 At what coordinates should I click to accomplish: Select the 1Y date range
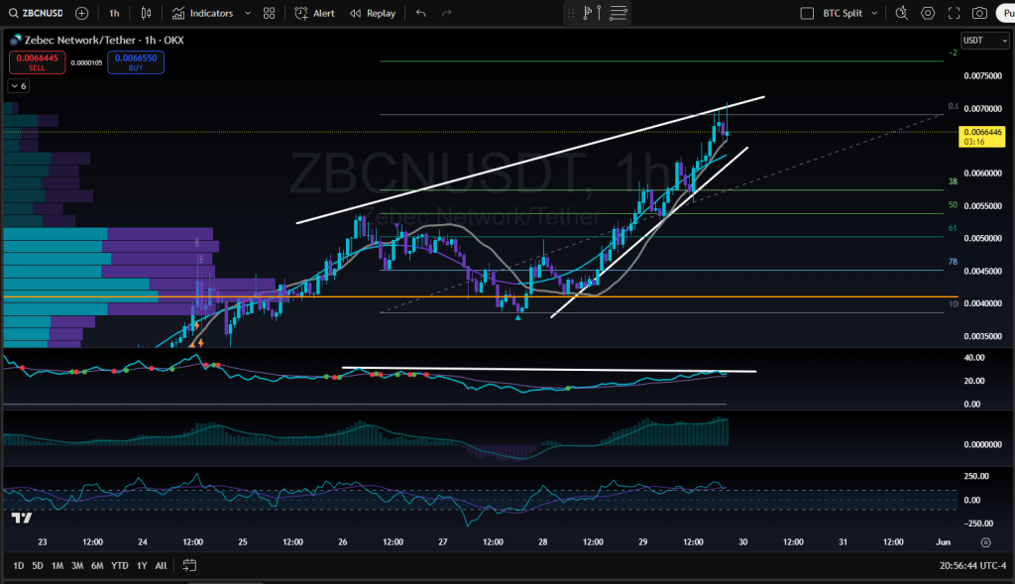[142, 565]
